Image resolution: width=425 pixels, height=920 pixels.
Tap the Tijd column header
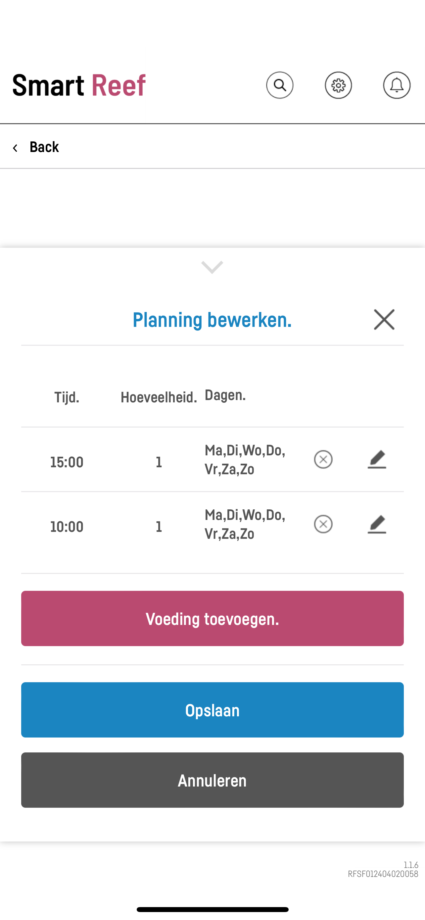67,397
